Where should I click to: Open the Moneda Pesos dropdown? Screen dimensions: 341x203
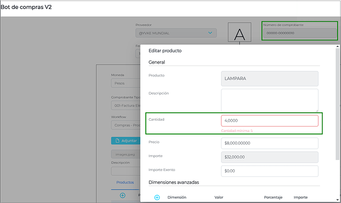pyautogui.click(x=126, y=83)
